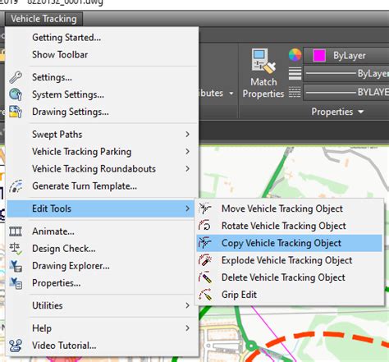The height and width of the screenshot is (362, 389).
Task: Click the lineweight lines icon
Action: point(295,73)
